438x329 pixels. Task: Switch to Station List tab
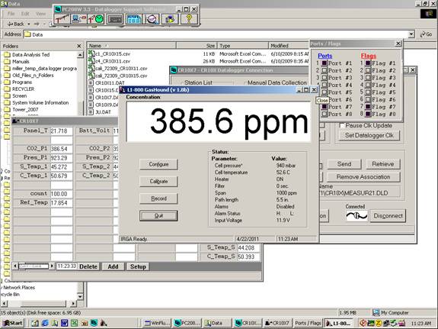click(x=198, y=82)
